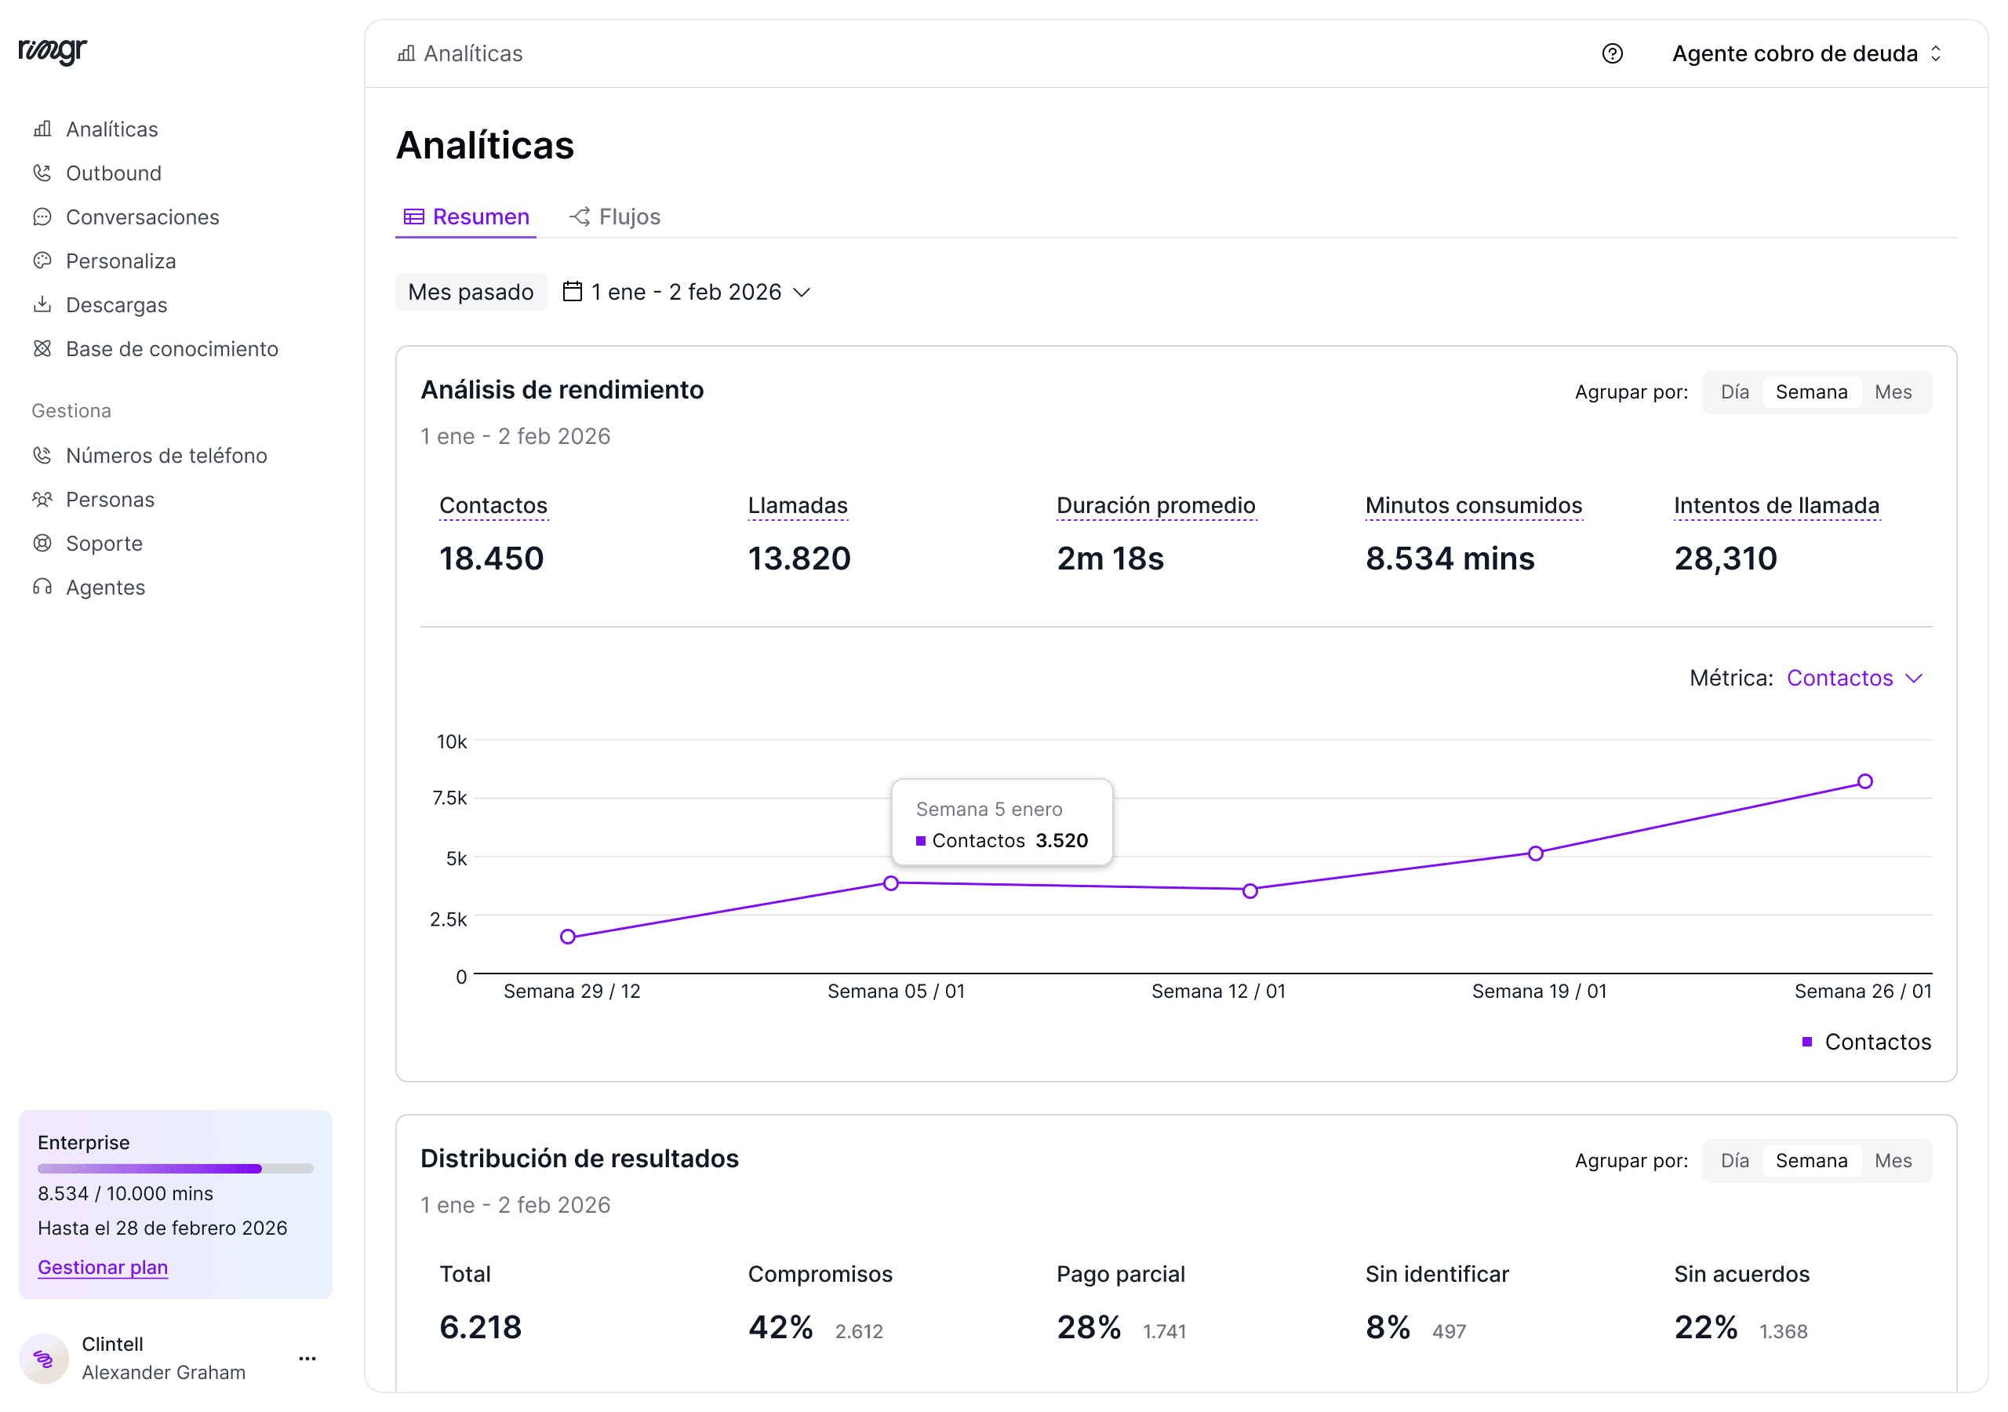Click the Semana 26 / 01 chart data point

click(1864, 781)
